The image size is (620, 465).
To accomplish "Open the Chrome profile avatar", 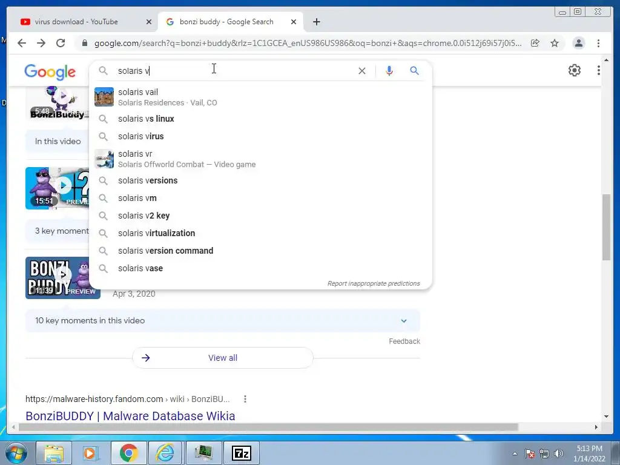I will [x=578, y=43].
